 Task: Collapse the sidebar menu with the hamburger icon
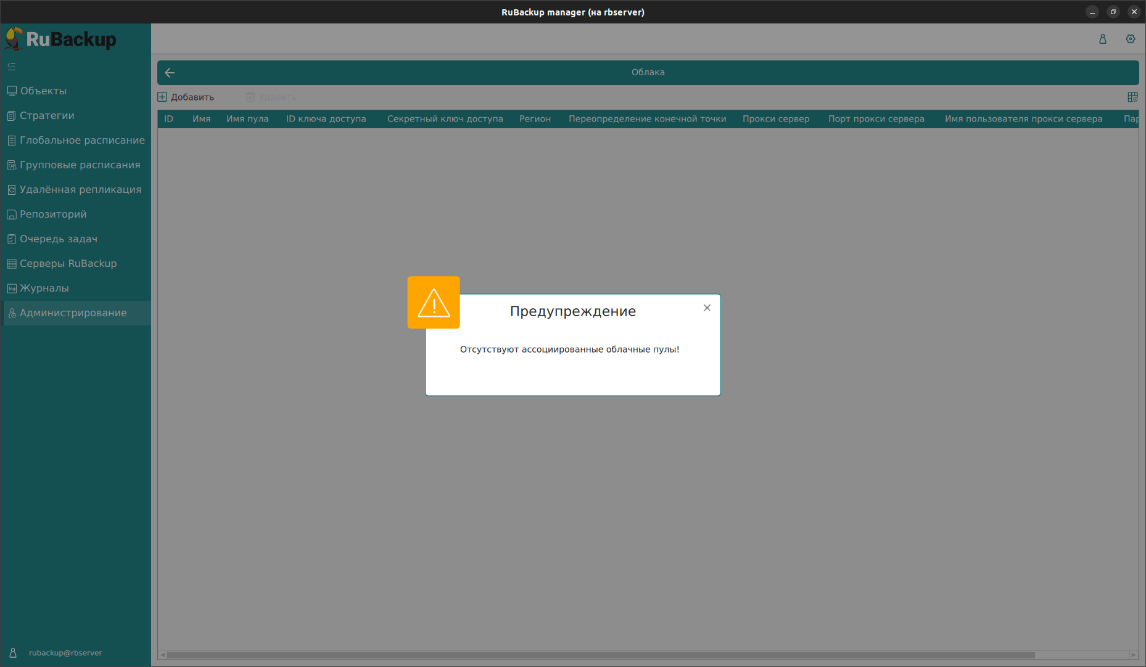coord(12,67)
